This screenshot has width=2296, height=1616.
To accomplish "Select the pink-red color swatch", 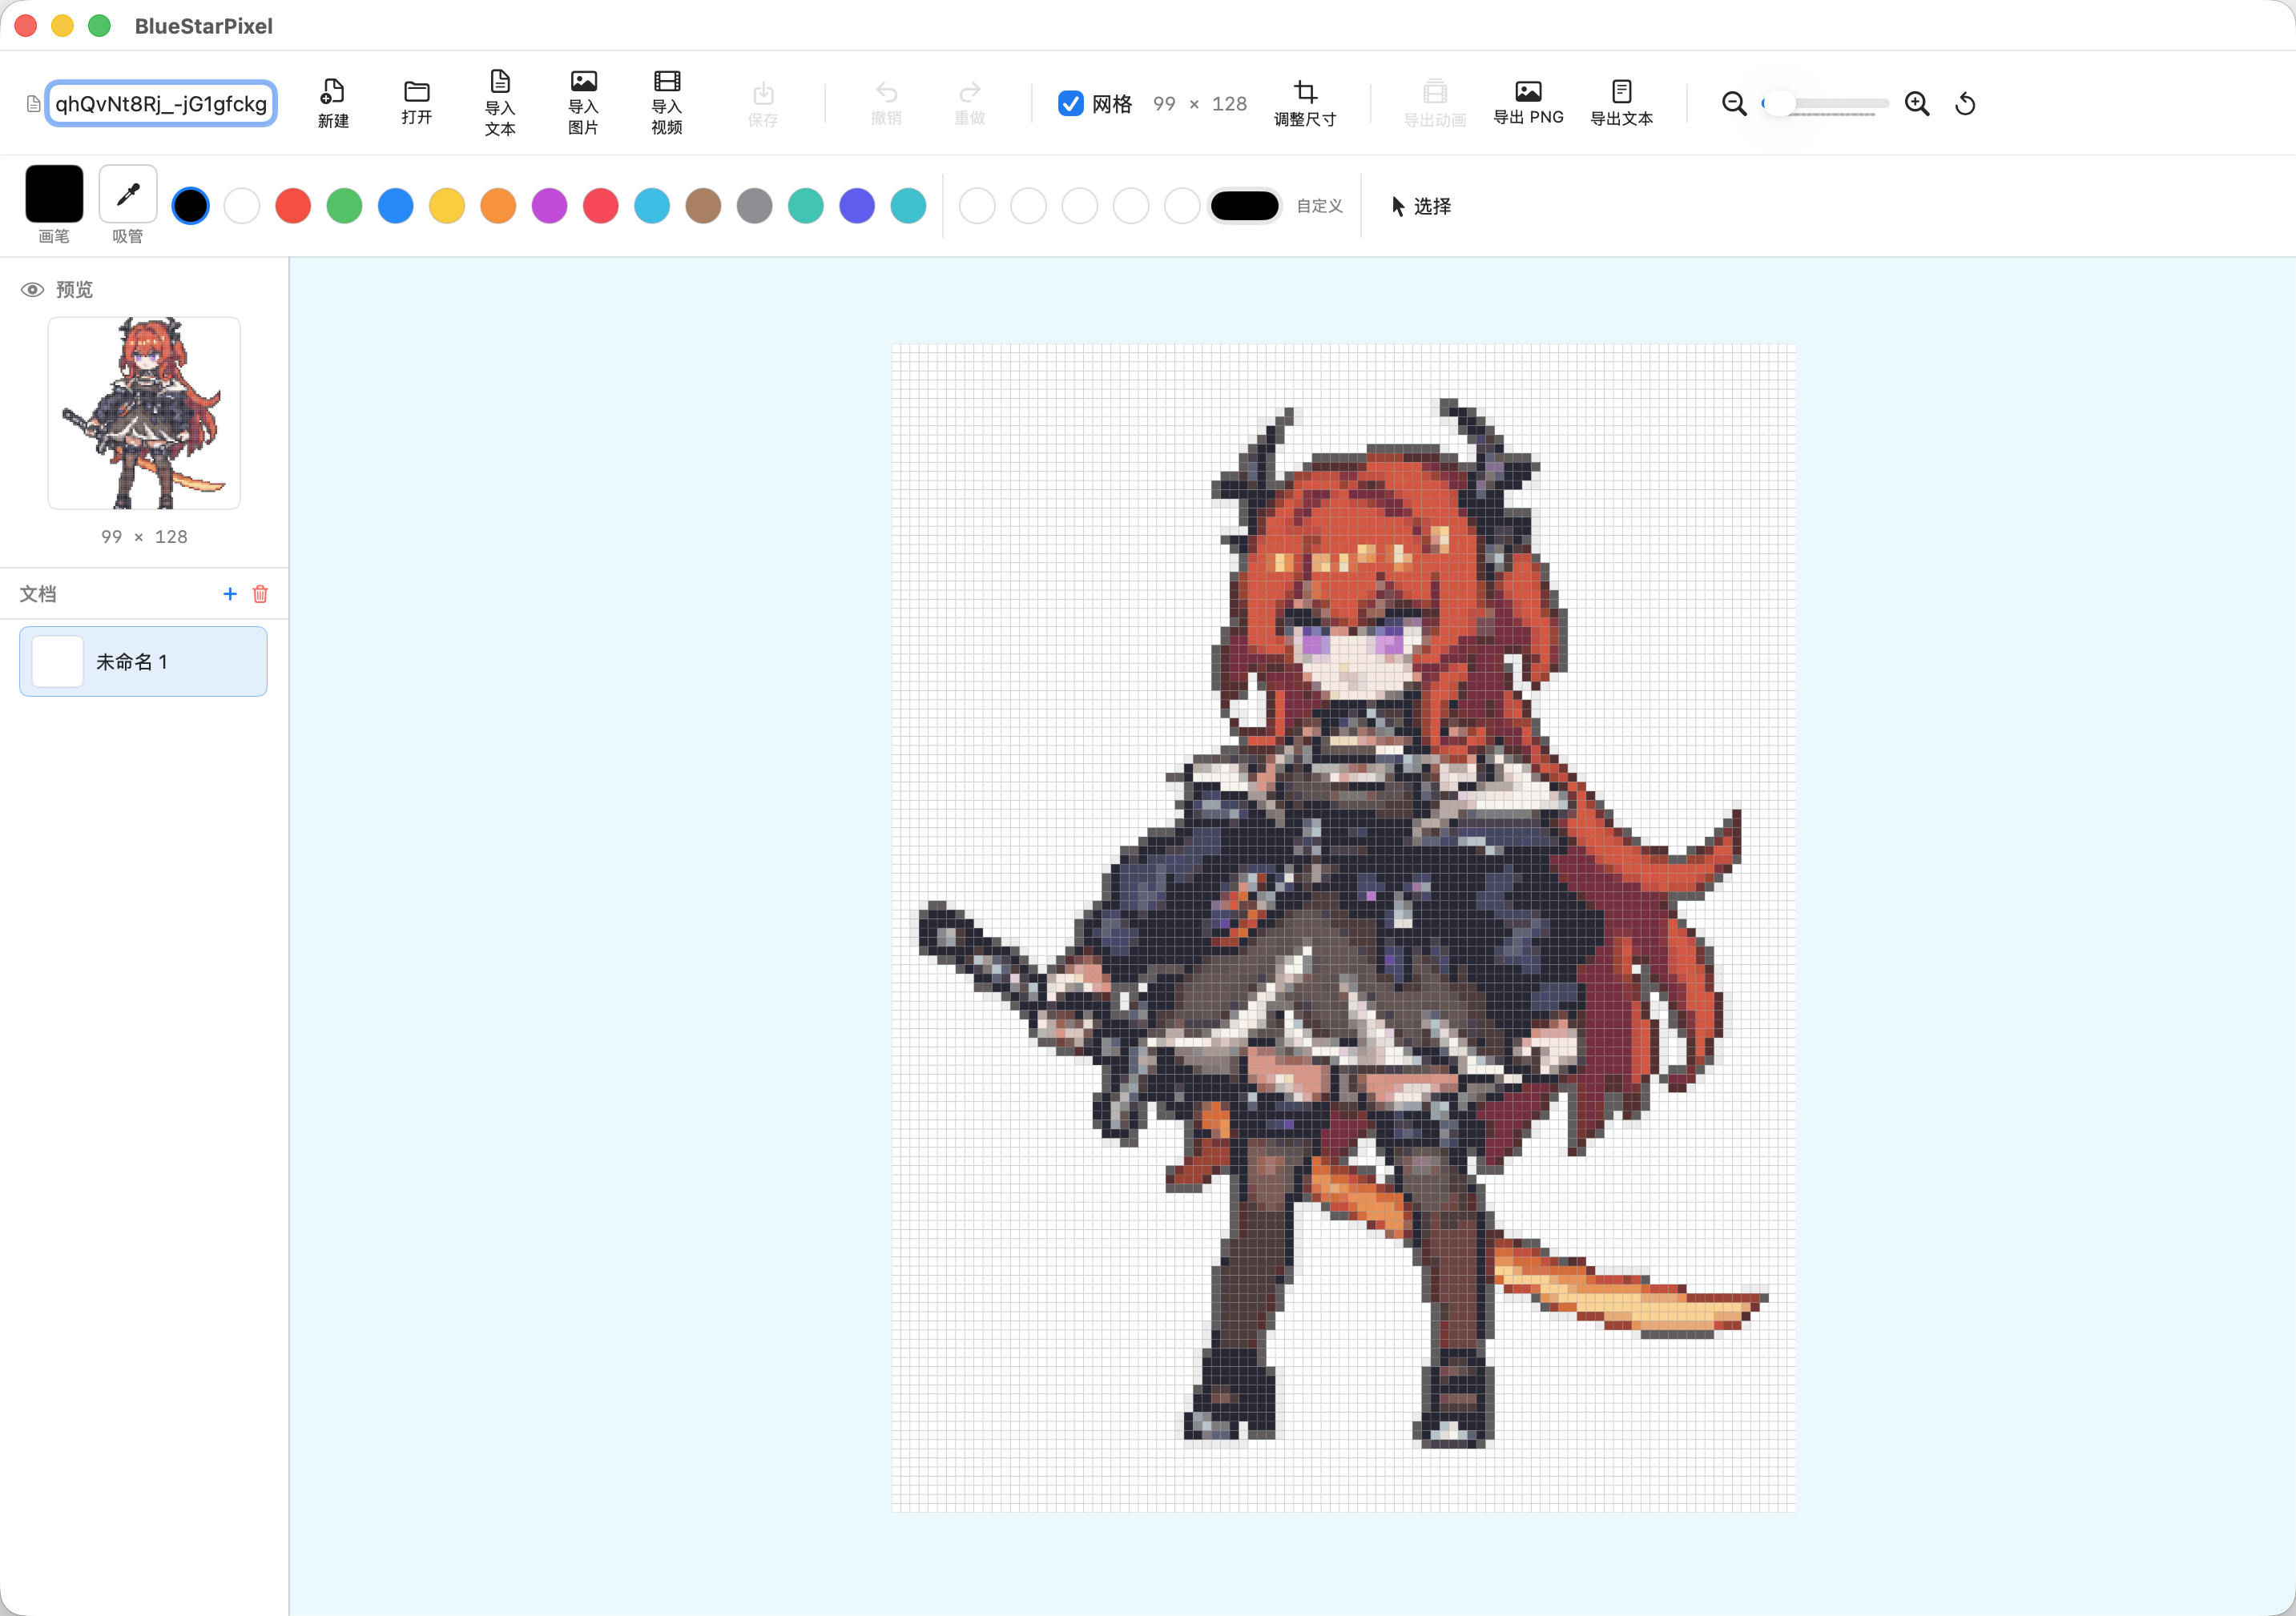I will click(601, 206).
